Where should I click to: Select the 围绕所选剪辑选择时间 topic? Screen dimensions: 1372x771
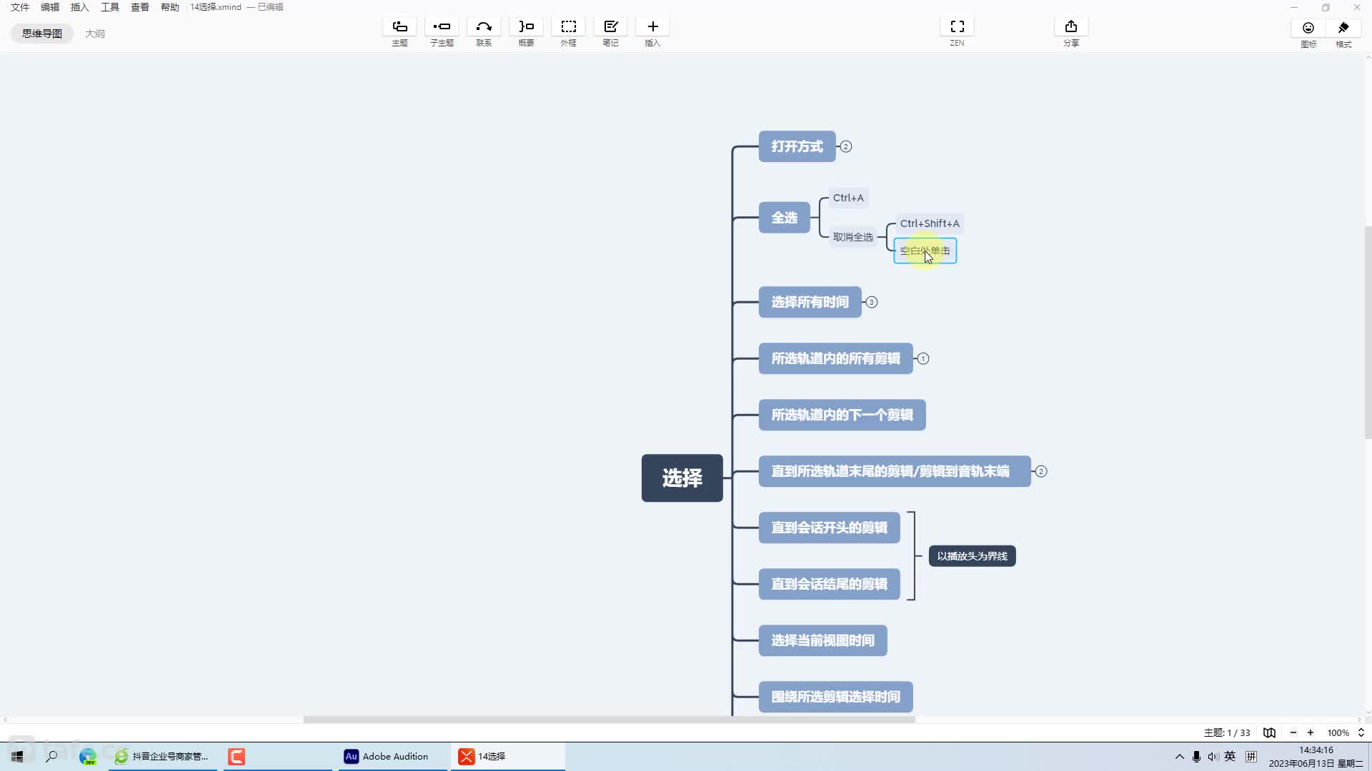835,697
